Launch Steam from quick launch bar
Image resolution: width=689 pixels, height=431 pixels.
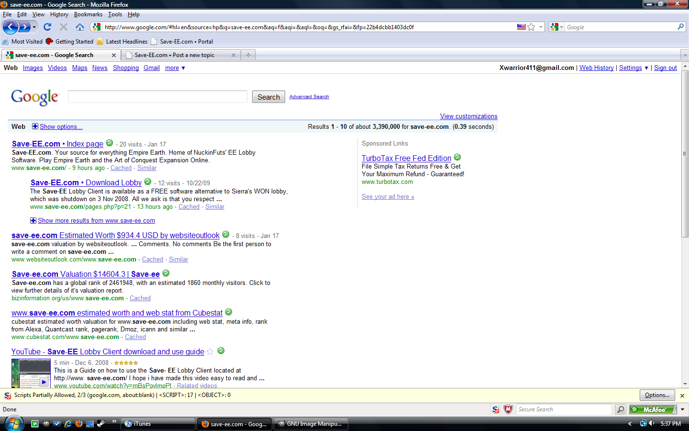100,424
